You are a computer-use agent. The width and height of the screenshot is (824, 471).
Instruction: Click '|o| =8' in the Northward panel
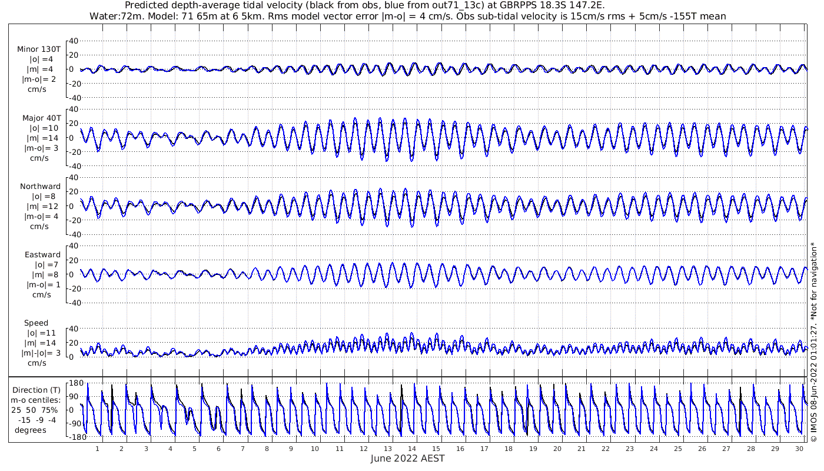[x=44, y=196]
